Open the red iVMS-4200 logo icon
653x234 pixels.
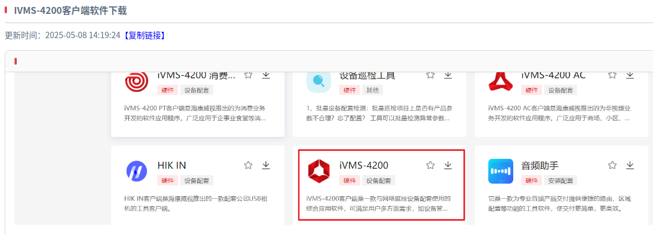point(318,171)
